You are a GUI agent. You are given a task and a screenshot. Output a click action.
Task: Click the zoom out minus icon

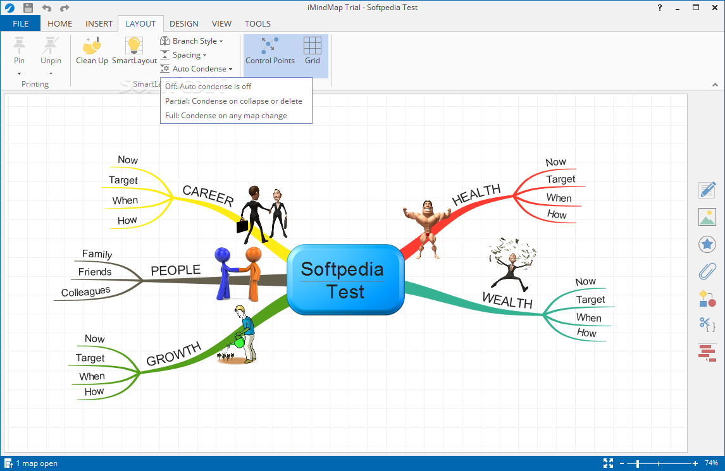[x=622, y=463]
